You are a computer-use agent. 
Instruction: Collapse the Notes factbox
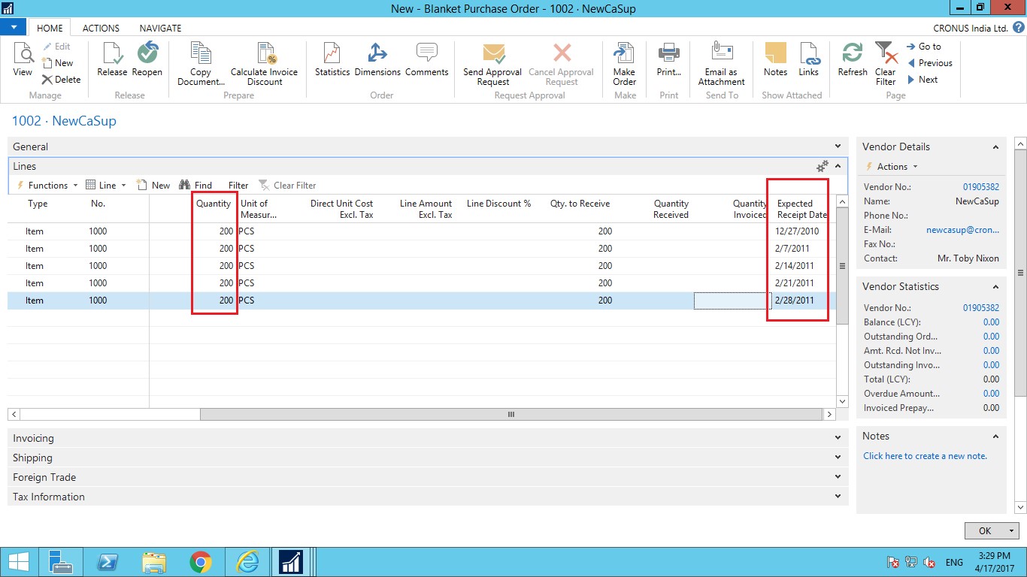click(995, 437)
